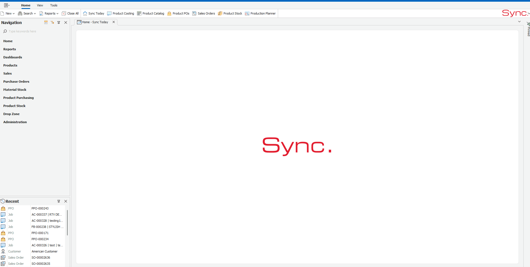Select Administration in Navigation

(x=15, y=122)
